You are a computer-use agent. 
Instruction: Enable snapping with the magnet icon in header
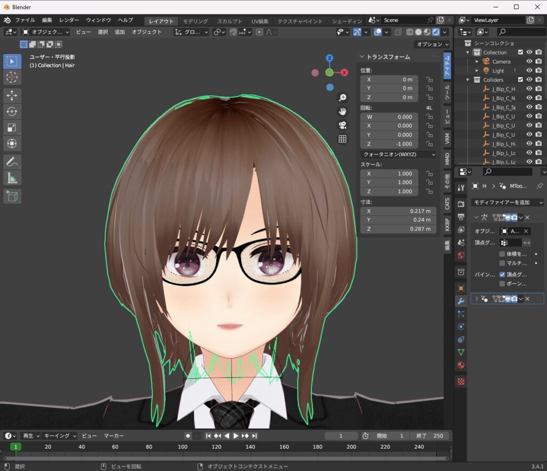coord(233,32)
